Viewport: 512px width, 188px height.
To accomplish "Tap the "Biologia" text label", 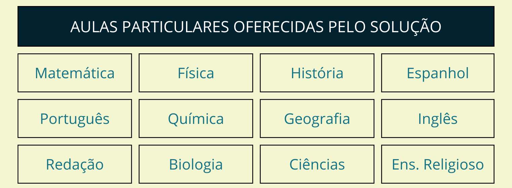I will [x=196, y=164].
